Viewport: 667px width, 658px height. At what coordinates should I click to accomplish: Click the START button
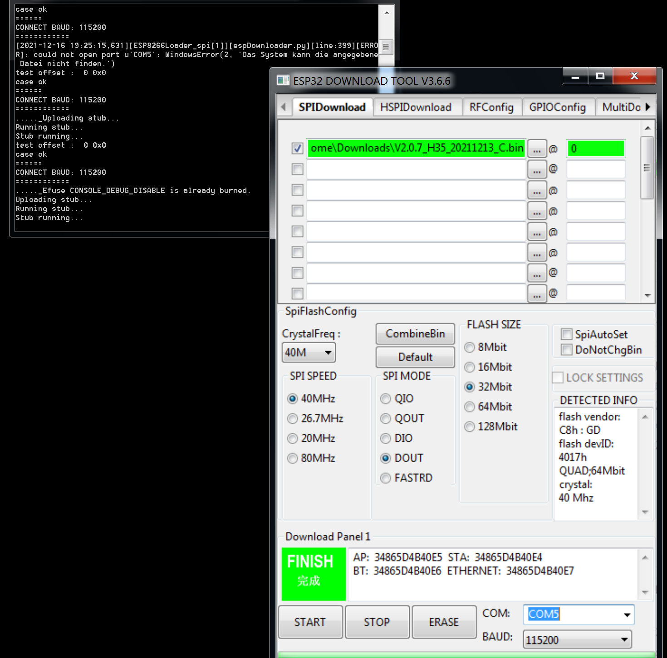click(x=310, y=622)
